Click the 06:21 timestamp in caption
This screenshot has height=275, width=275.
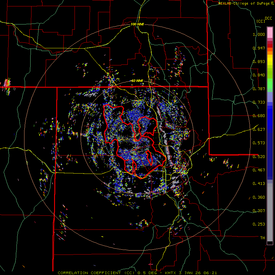[210, 273]
